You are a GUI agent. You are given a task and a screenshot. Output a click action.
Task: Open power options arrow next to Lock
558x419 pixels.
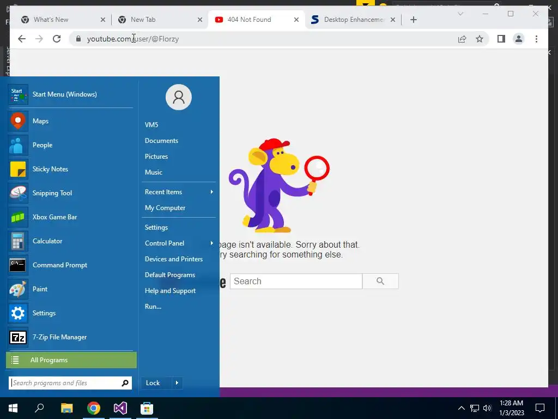pyautogui.click(x=177, y=383)
